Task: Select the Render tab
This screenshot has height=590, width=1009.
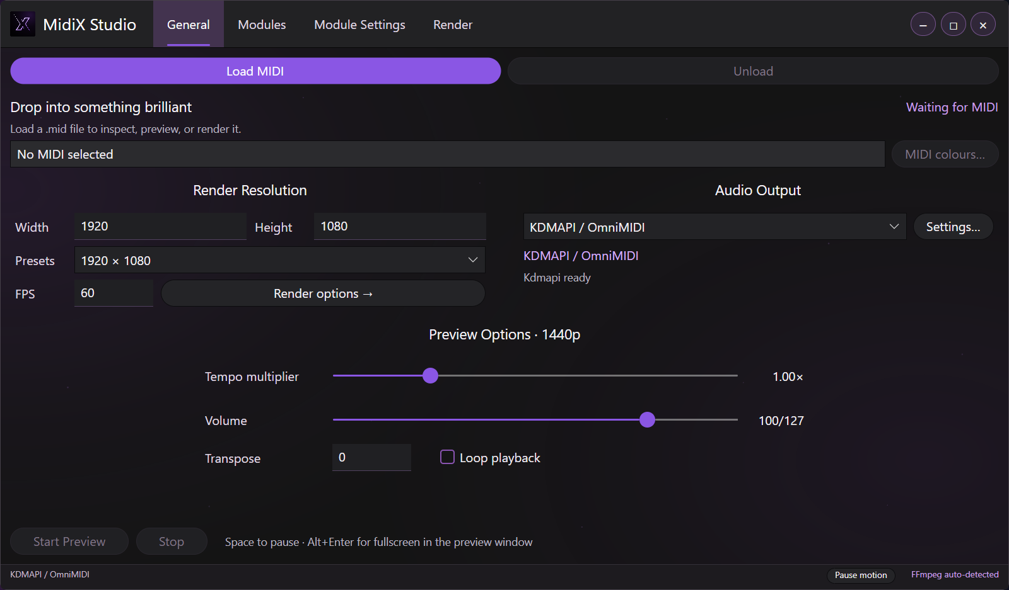Action: (453, 25)
